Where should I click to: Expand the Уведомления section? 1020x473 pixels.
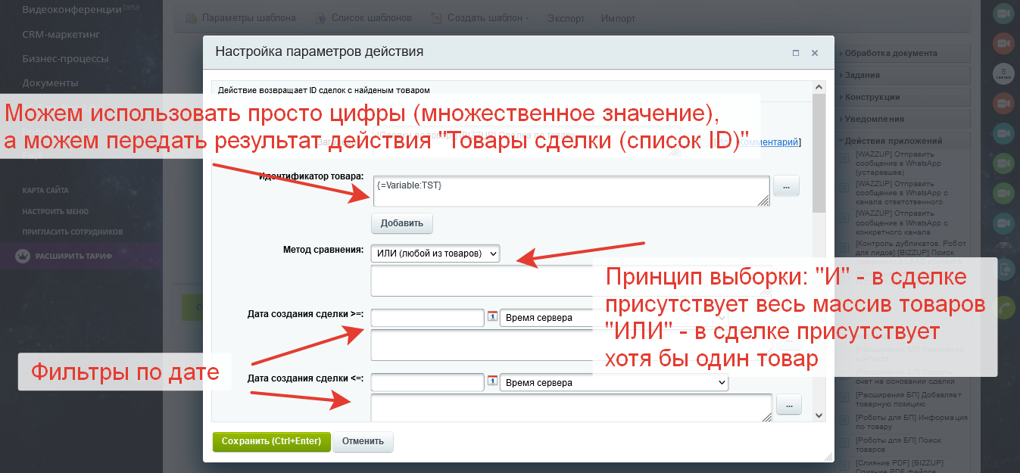903,119
